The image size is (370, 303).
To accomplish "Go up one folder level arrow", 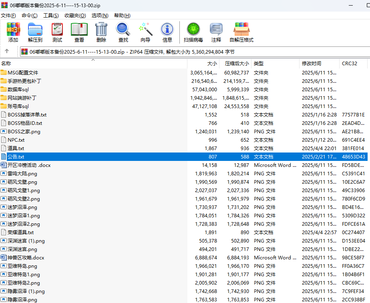I will (x=7, y=52).
